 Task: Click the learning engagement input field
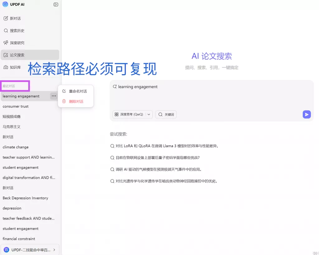pyautogui.click(x=187, y=93)
